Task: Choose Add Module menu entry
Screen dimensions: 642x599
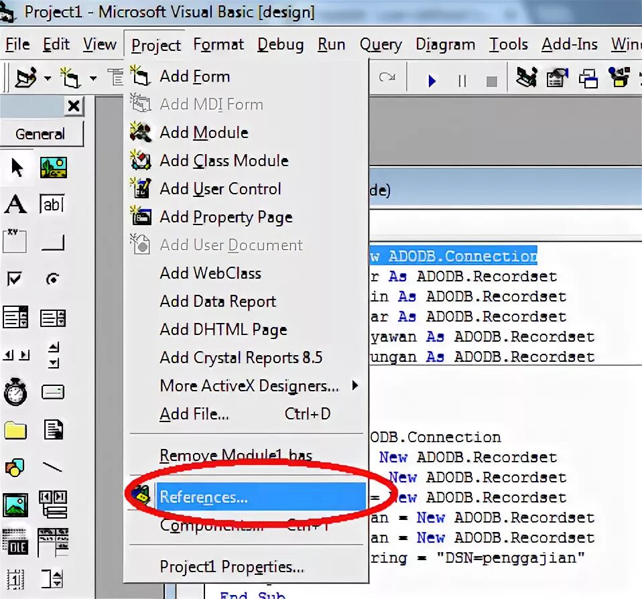Action: coord(246,133)
